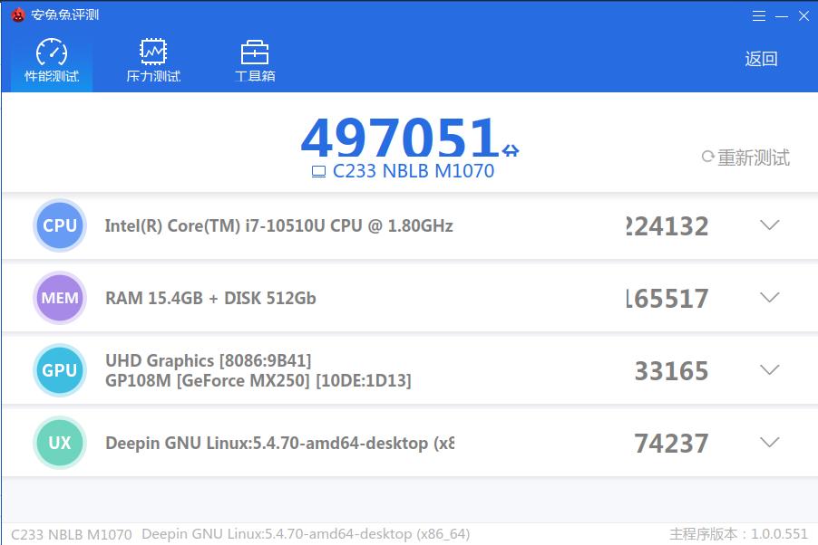This screenshot has width=818, height=545.
Task: Click the GP108M [GeForce MX250] line
Action: pos(258,380)
